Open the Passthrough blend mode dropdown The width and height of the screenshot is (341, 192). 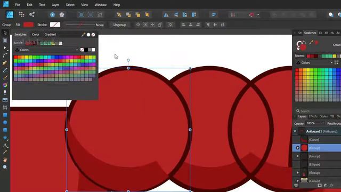coord(334,123)
